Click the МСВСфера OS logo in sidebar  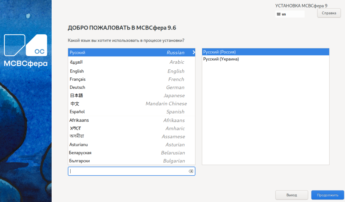tap(26, 51)
